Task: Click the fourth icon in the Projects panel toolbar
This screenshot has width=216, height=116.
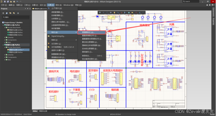Action: [14, 13]
